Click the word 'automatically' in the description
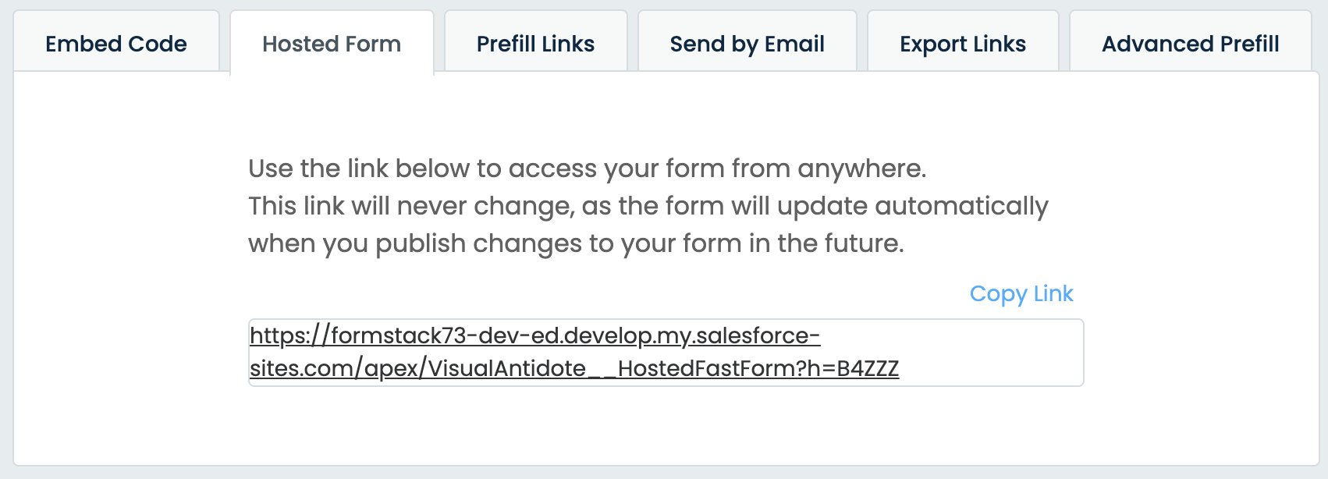This screenshot has width=1328, height=479. (x=961, y=206)
